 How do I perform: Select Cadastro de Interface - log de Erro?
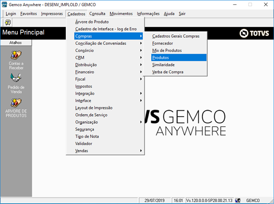click(x=108, y=29)
